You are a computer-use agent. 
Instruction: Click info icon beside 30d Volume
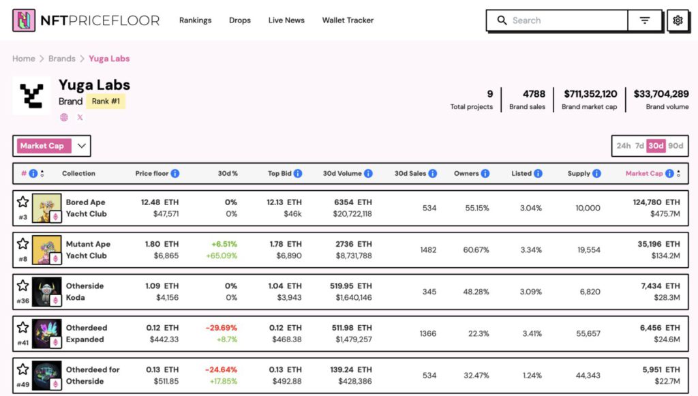click(x=368, y=174)
